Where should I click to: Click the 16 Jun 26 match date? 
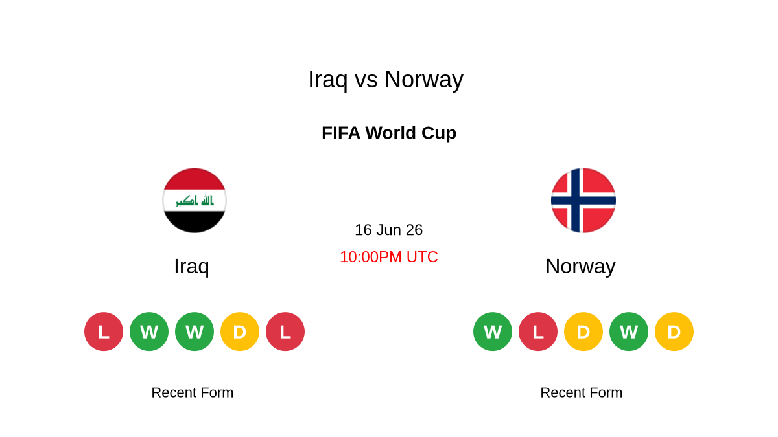tap(389, 230)
